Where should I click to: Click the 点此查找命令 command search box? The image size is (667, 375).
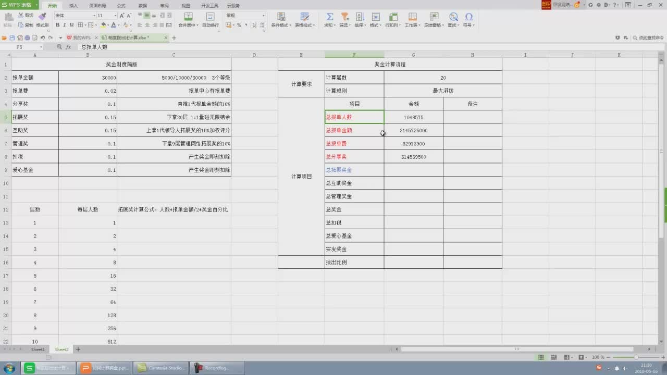click(648, 38)
